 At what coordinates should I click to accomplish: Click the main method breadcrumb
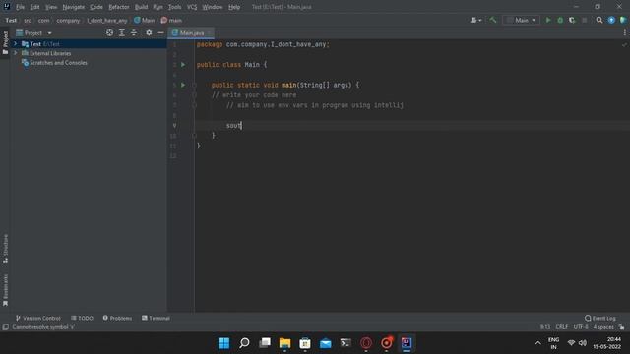pyautogui.click(x=171, y=20)
